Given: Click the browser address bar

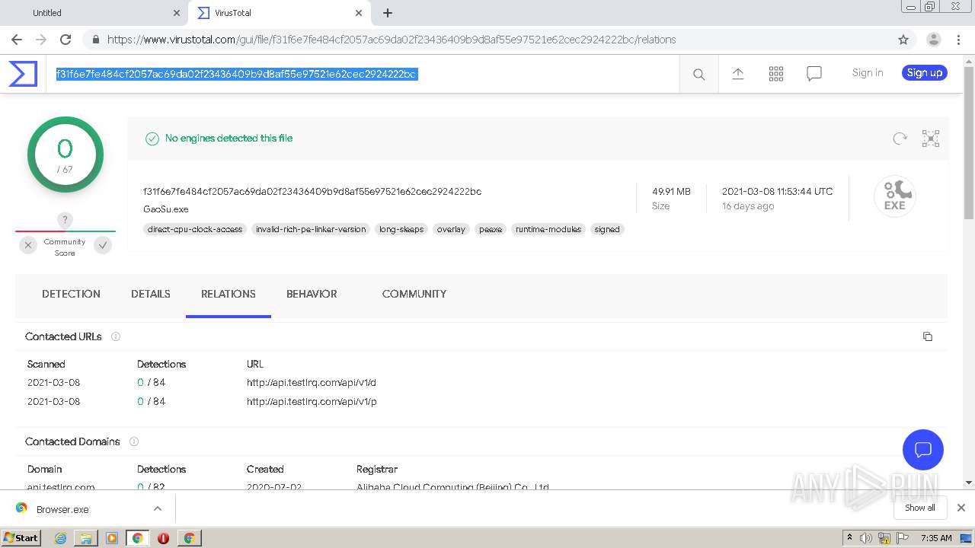Looking at the screenshot, I should point(487,40).
